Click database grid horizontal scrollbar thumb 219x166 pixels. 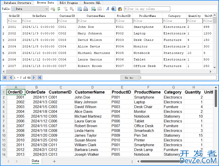[x=73, y=71]
